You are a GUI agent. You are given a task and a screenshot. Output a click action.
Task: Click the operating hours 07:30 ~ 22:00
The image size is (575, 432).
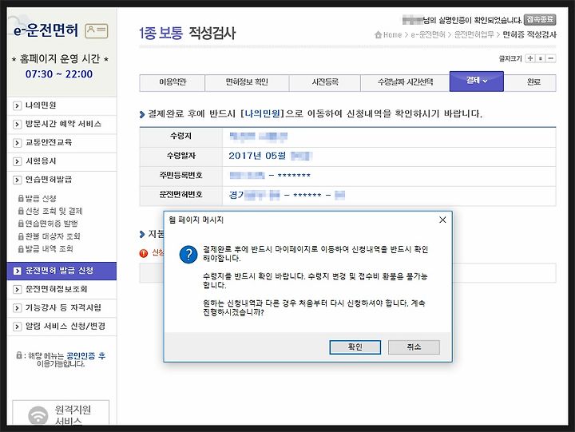tap(58, 74)
